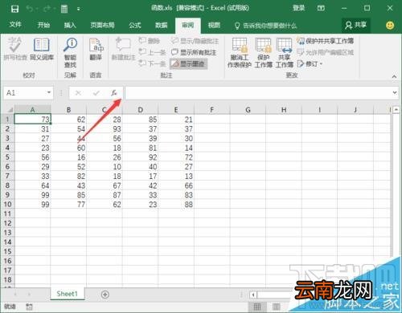This screenshot has width=402, height=313.
Task: Select cell C2 containing 93
Action: (x=105, y=129)
